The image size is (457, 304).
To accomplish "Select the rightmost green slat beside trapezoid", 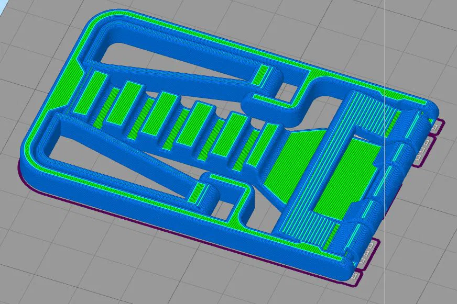I will click(x=263, y=145).
